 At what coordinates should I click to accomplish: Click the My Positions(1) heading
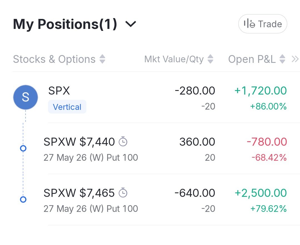65,24
